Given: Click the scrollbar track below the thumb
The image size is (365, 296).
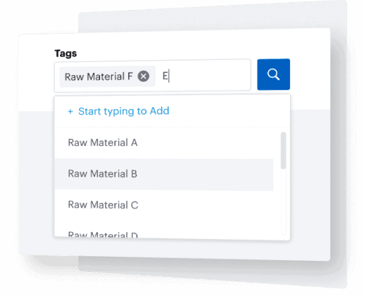Looking at the screenshot, I should tap(283, 202).
